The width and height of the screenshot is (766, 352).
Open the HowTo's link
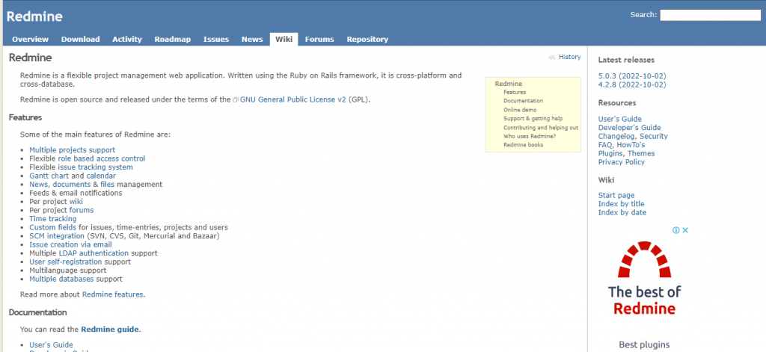click(x=631, y=145)
